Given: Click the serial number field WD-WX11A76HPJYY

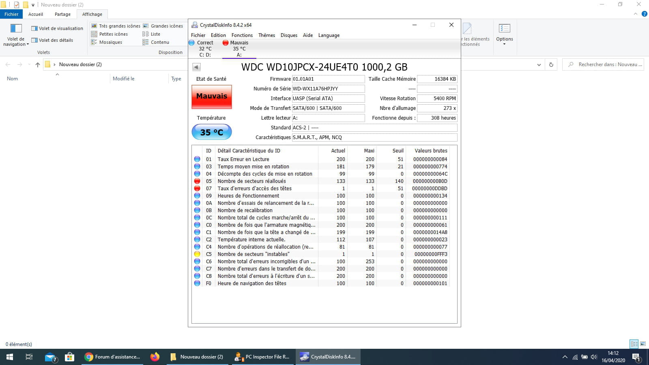Looking at the screenshot, I should [x=328, y=89].
